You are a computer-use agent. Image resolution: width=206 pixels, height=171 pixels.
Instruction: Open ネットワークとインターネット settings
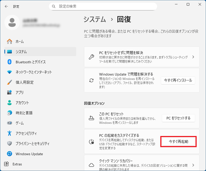(x=40, y=72)
